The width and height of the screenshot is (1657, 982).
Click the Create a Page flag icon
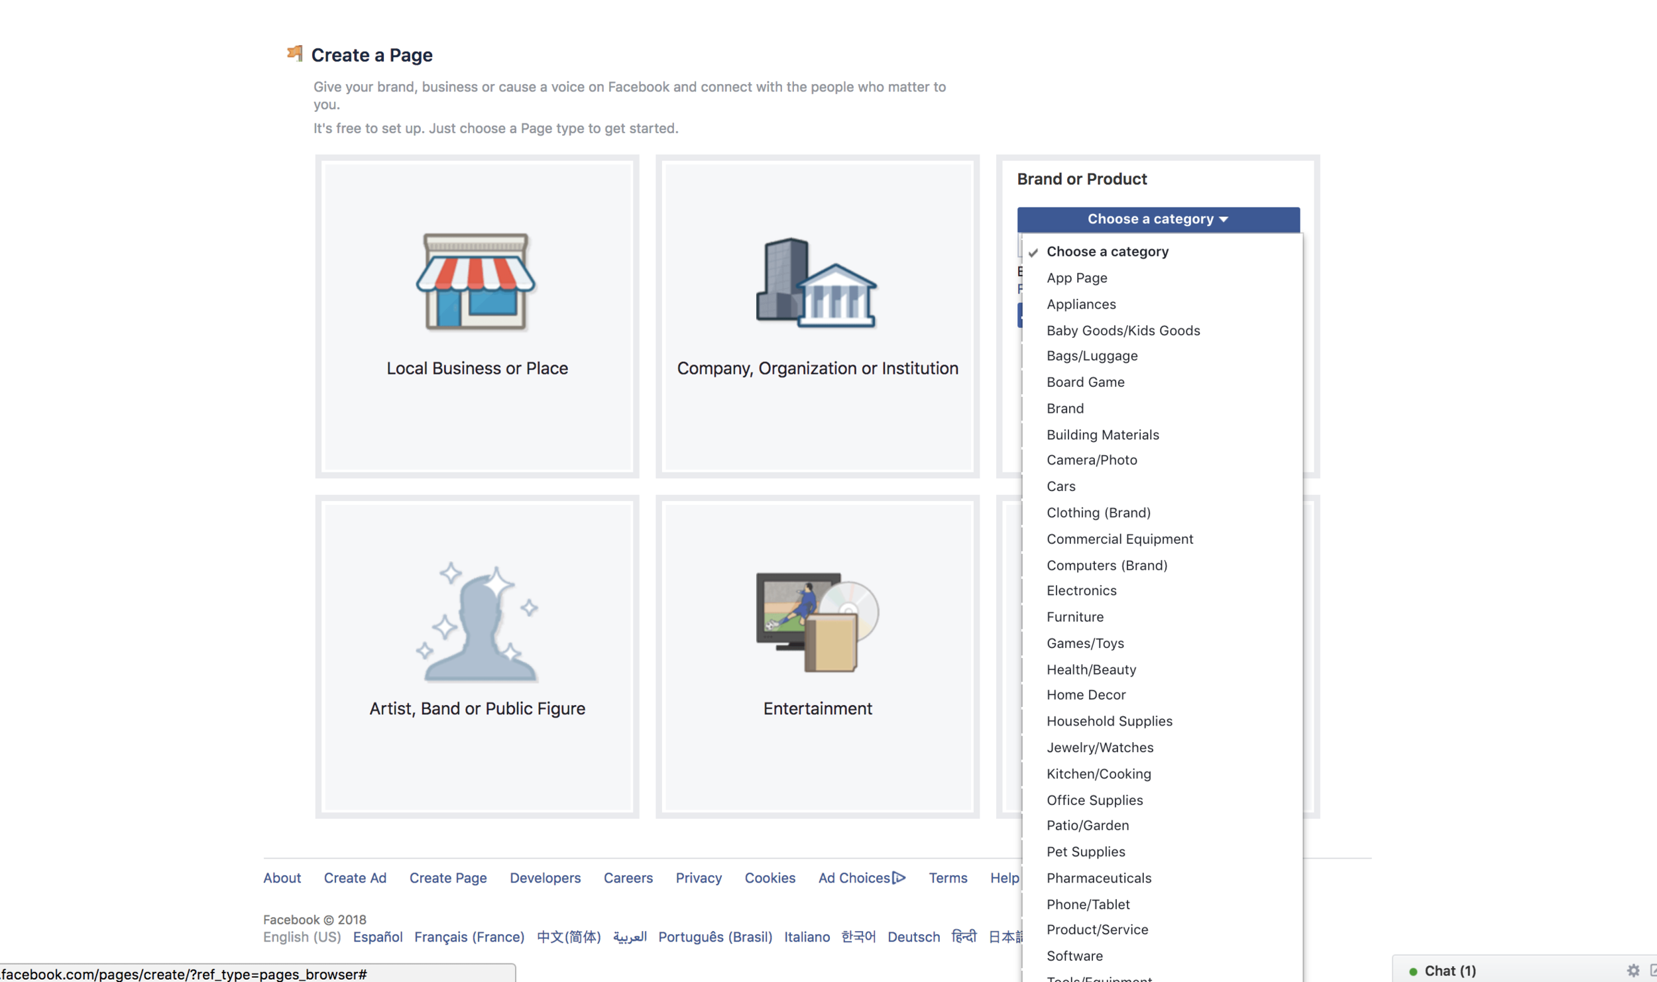point(295,53)
